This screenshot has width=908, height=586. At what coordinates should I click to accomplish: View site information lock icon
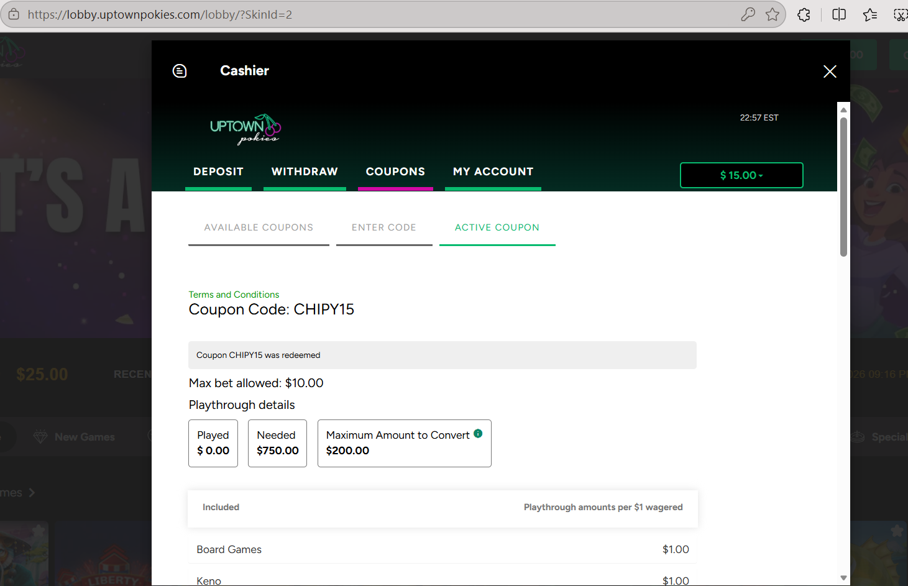pyautogui.click(x=14, y=14)
